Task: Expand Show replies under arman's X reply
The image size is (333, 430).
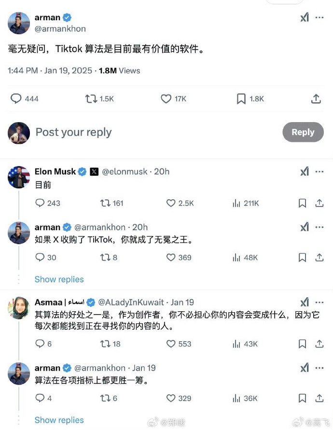Action: coord(59,279)
